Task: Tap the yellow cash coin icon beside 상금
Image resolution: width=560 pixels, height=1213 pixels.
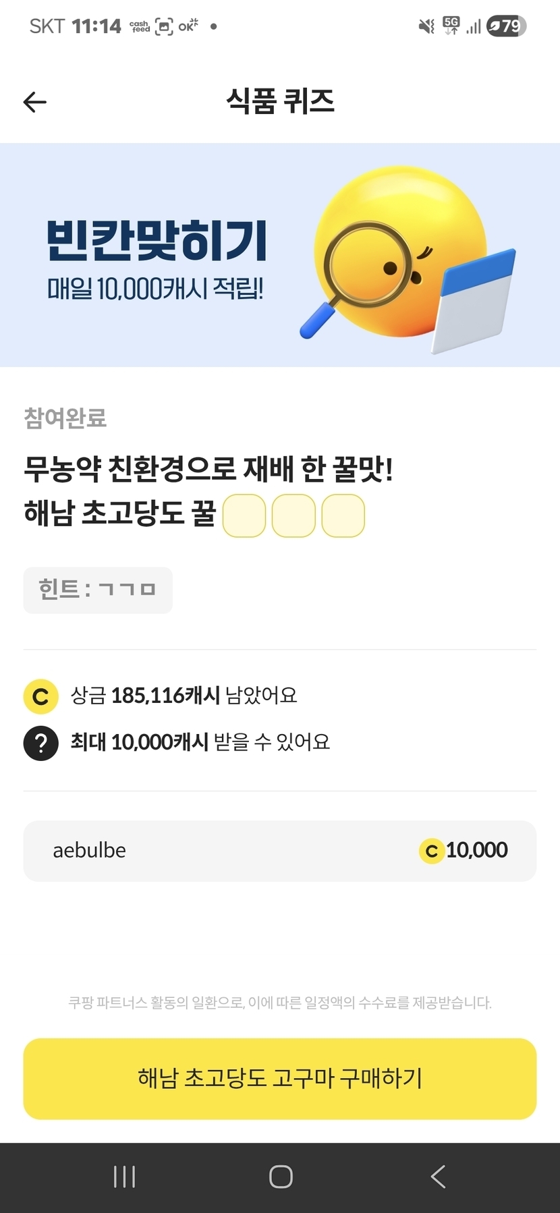Action: tap(40, 696)
